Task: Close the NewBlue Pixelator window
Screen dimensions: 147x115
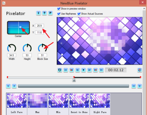Action: (142, 2)
